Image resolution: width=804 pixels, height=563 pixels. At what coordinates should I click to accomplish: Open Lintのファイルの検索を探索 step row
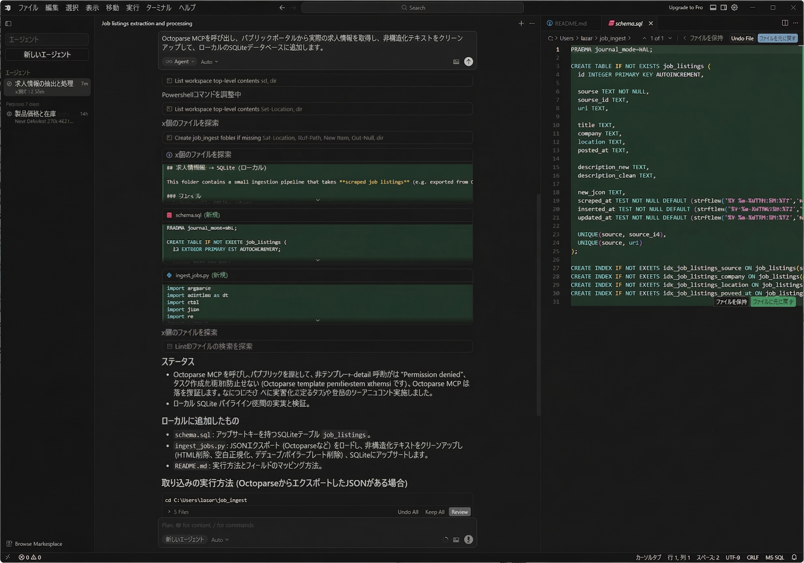(317, 346)
